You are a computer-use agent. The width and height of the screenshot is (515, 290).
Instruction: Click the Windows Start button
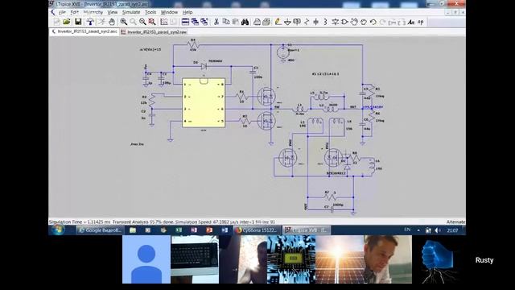58,230
